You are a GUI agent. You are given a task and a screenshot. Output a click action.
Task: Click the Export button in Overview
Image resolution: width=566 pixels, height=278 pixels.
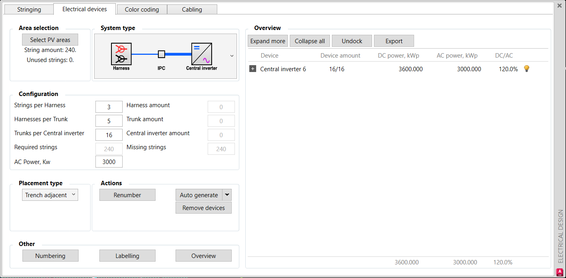click(394, 41)
